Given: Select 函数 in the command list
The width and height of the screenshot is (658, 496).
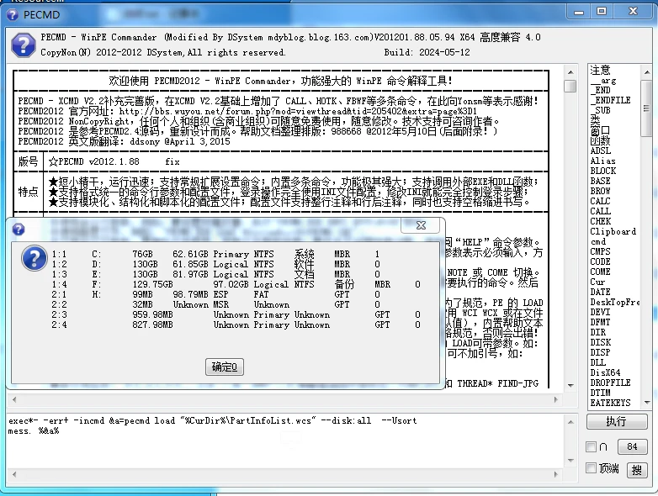Looking at the screenshot, I should (600, 140).
